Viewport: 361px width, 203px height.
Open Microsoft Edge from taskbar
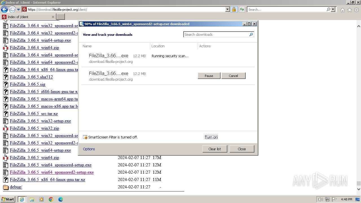point(61,199)
